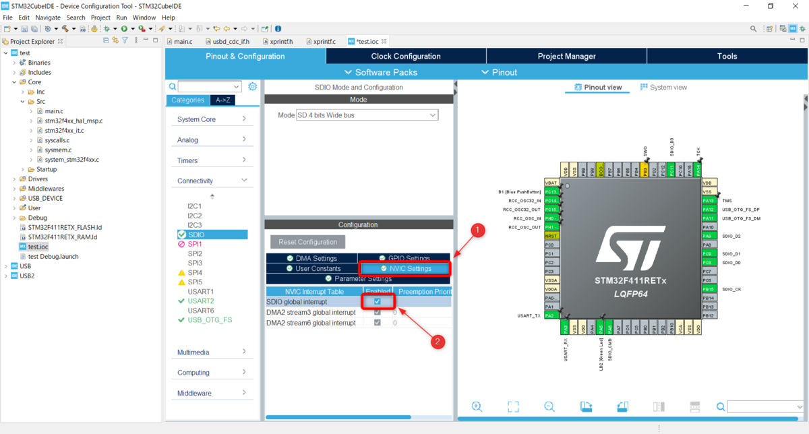Switch to A->Z view toggle
The image size is (809, 434).
222,100
